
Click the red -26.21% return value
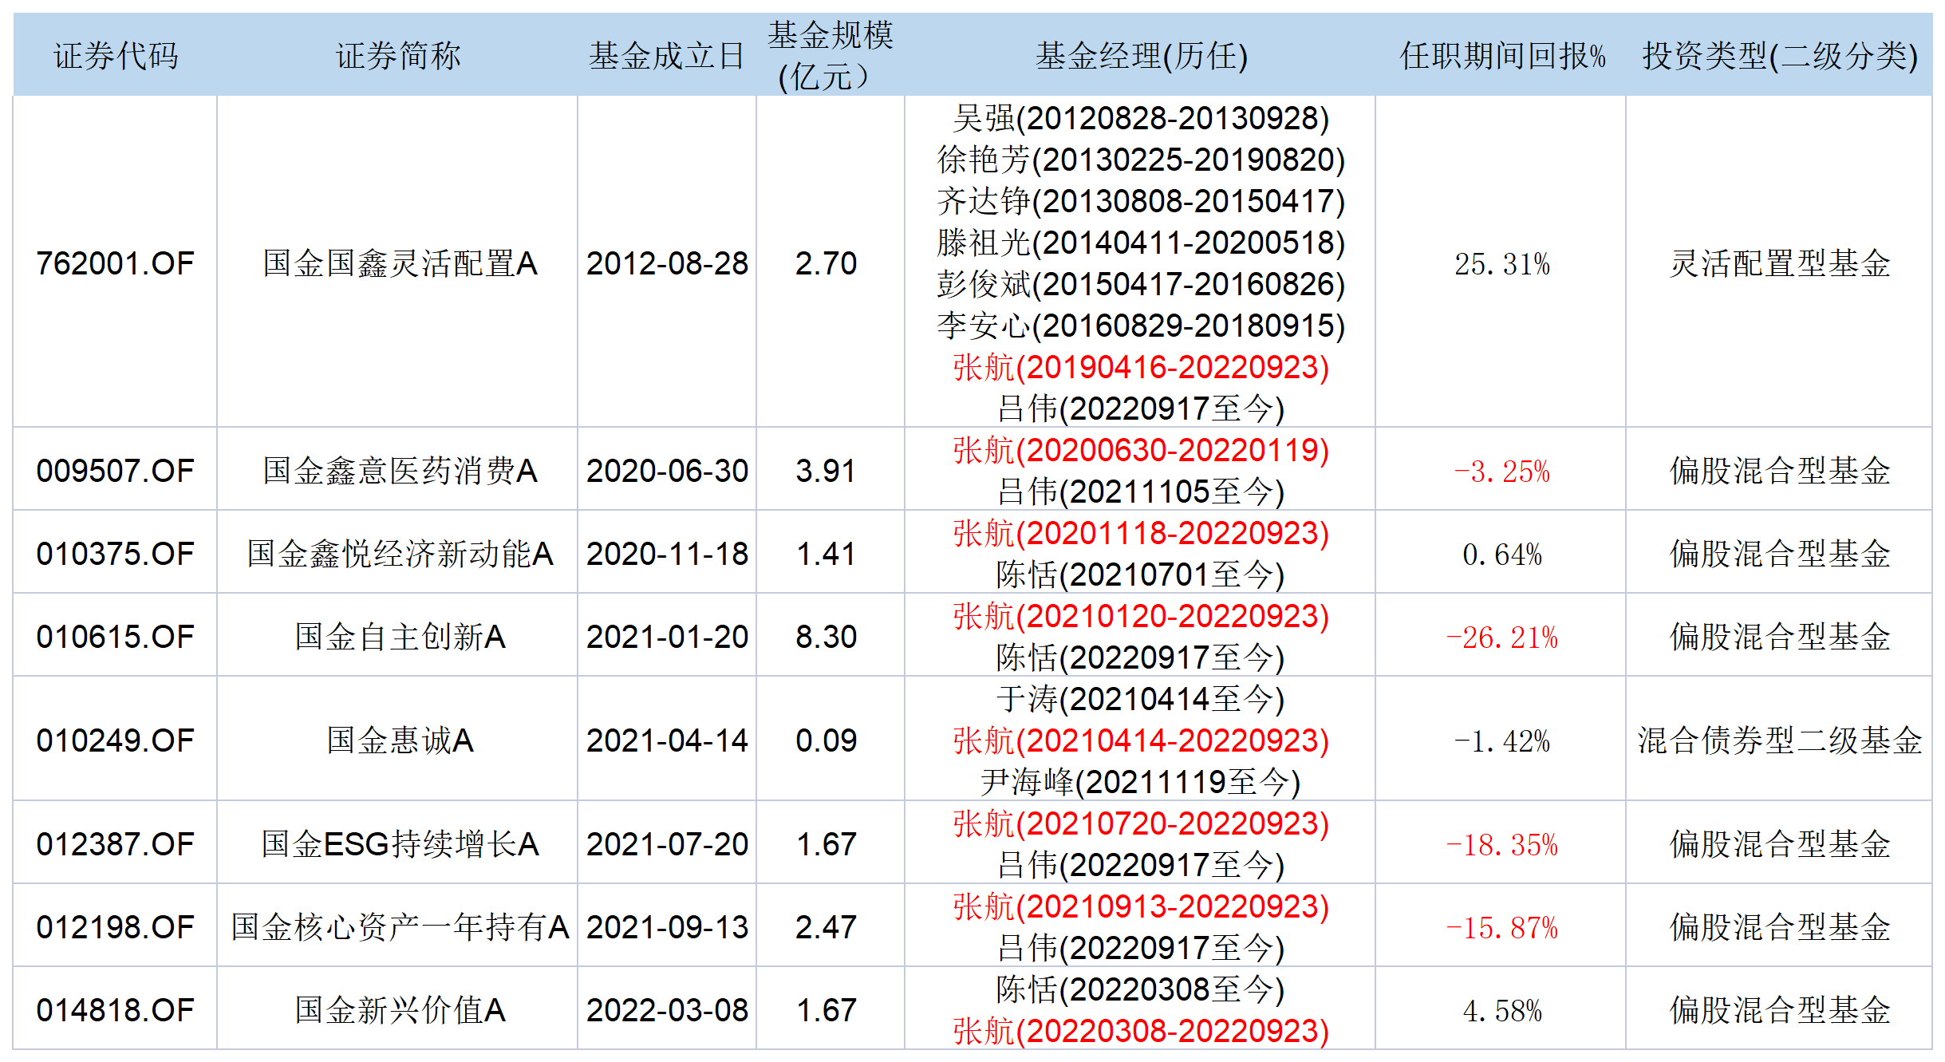point(1501,638)
